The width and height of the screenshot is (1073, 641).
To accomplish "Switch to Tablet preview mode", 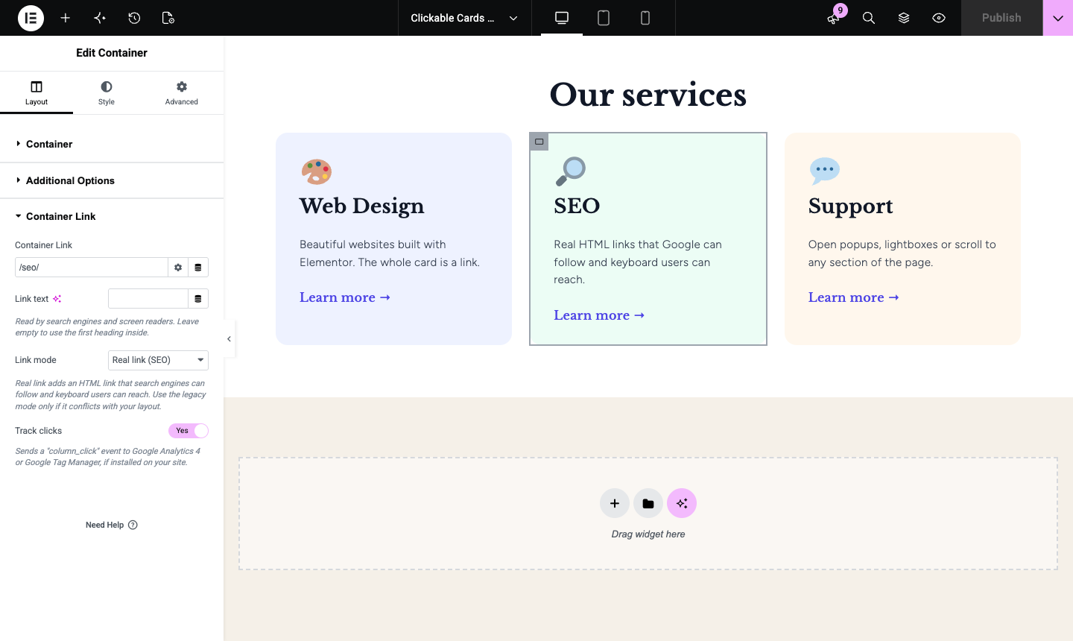I will (604, 18).
